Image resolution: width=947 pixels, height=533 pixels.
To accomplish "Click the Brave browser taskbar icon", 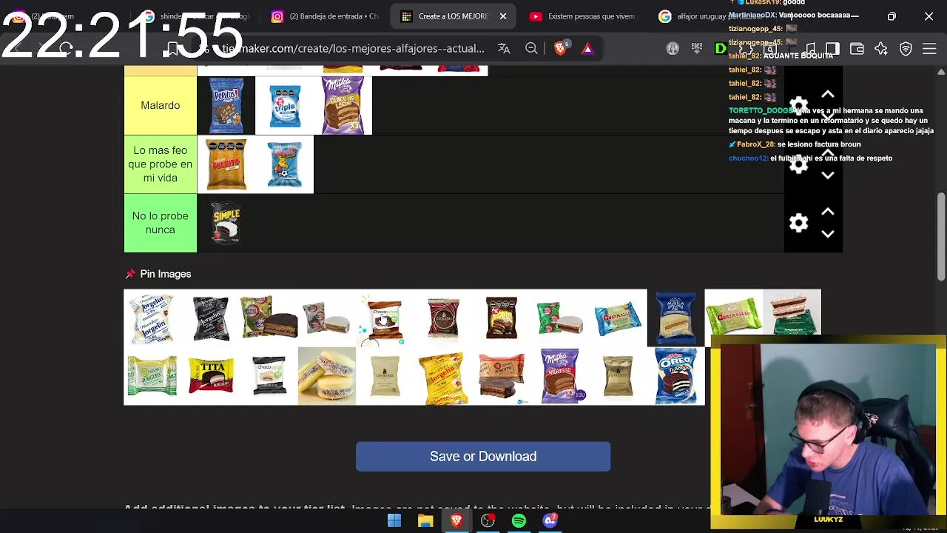I will 456,520.
